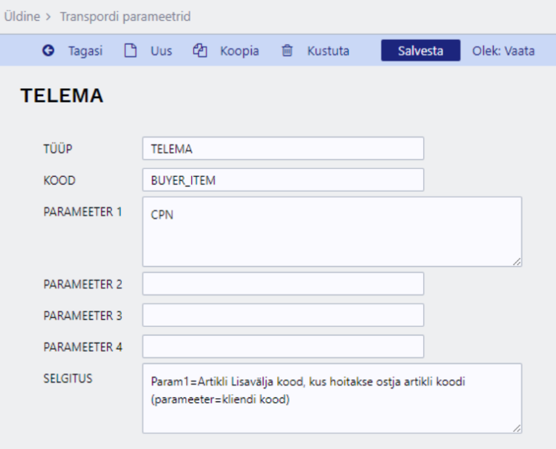Click the TÜÜP label

[58, 148]
